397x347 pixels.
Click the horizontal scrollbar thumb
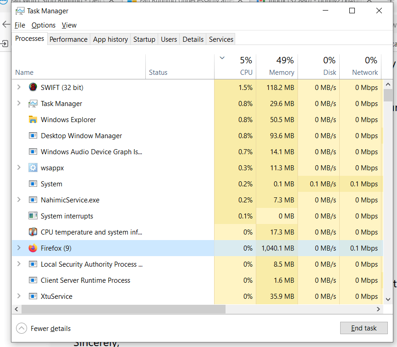coord(124,309)
